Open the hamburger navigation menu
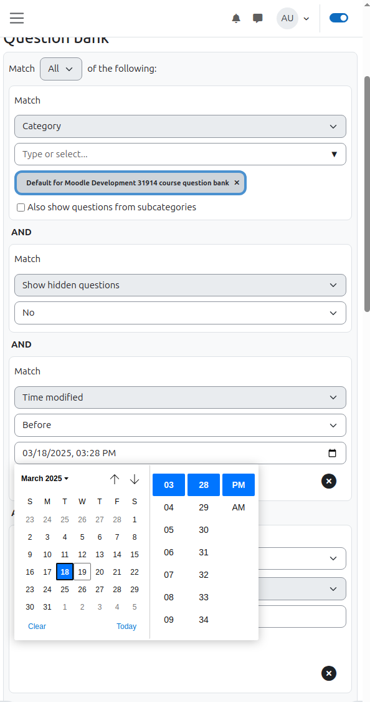Screen dimensions: 370x702 17,18
